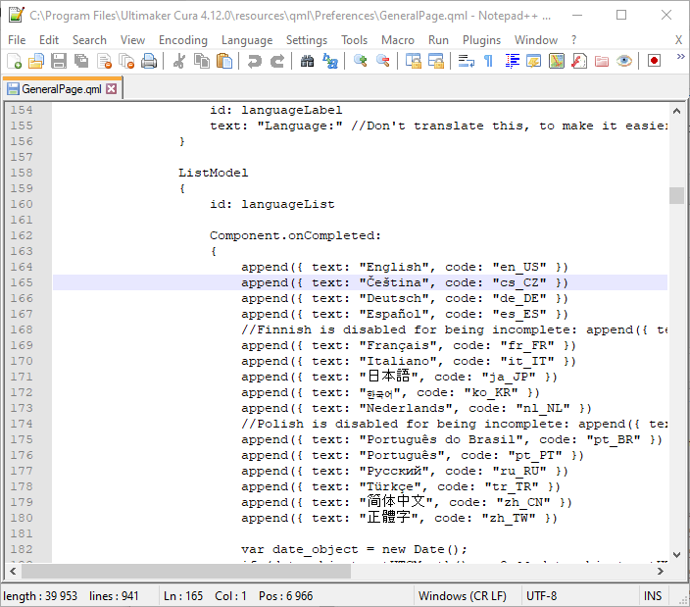The image size is (690, 607).
Task: Click line number 158 in the margin
Action: [x=22, y=173]
